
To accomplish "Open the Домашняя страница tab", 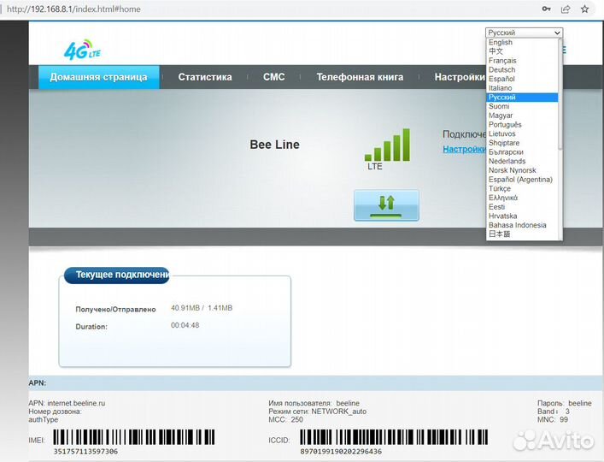I will coord(98,77).
